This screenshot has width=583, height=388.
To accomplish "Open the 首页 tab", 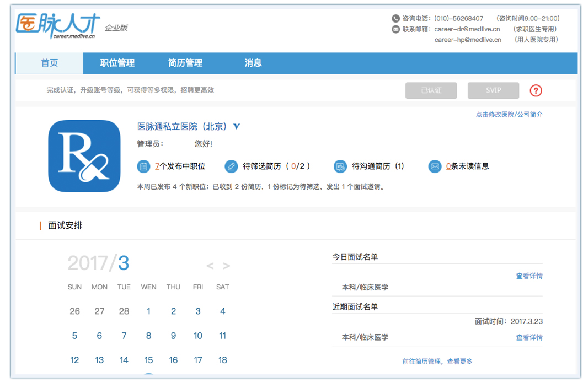I will tap(50, 63).
